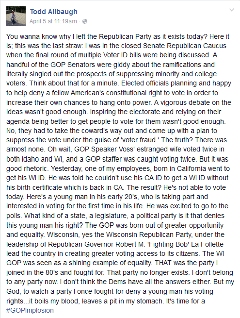Viewport: 240px width, 318px height.
Task: Open the post options chevron menu
Action: [x=231, y=10]
